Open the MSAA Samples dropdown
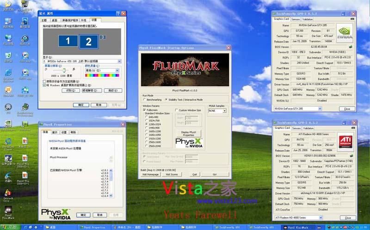 (224, 111)
